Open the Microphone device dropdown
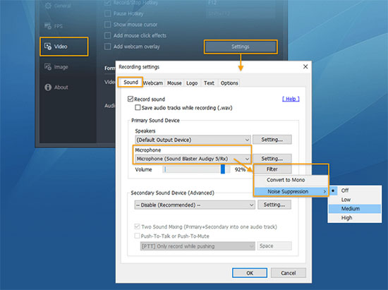The width and height of the screenshot is (388, 290). pyautogui.click(x=193, y=159)
